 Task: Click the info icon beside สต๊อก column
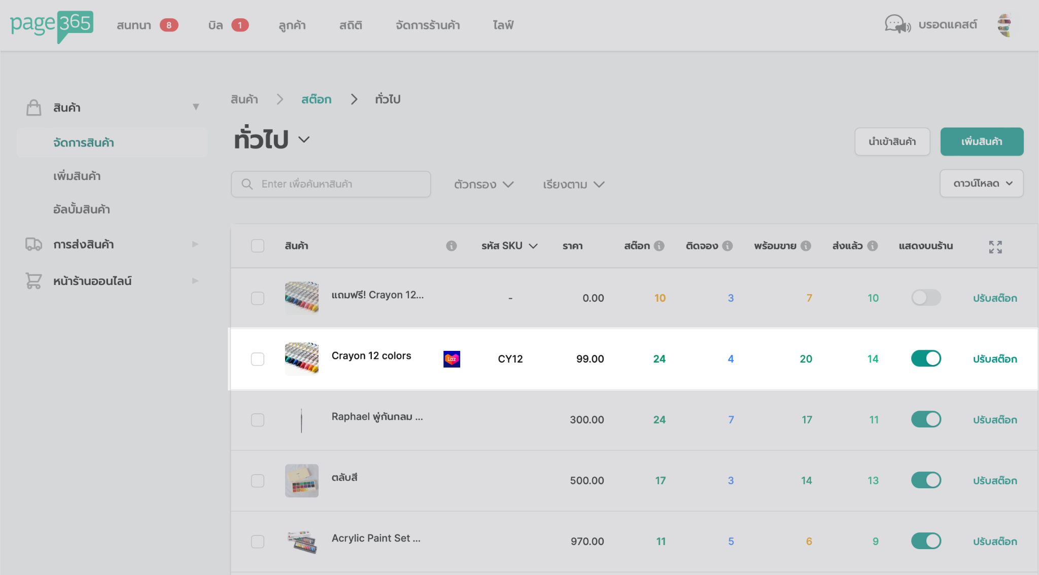point(659,246)
